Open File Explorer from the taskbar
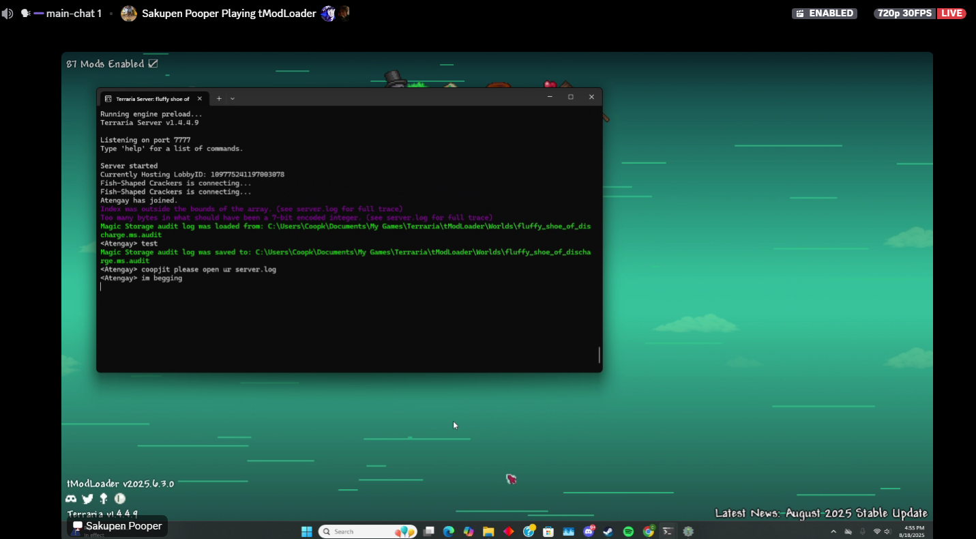 488,531
